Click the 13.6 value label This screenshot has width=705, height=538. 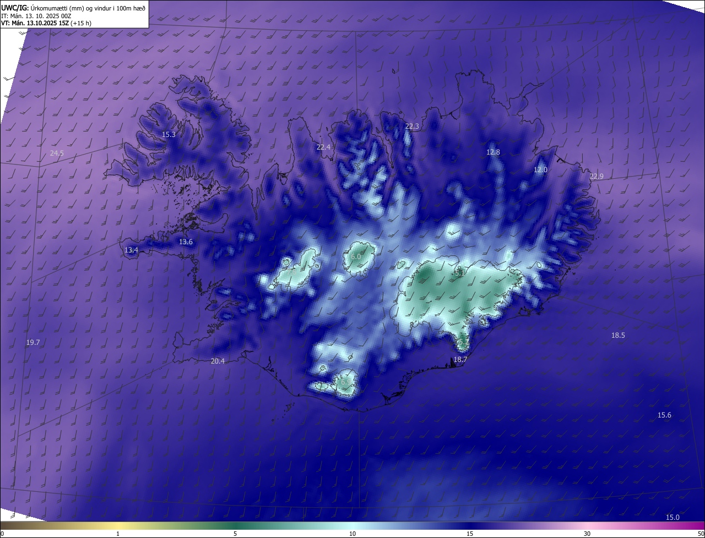pyautogui.click(x=186, y=242)
